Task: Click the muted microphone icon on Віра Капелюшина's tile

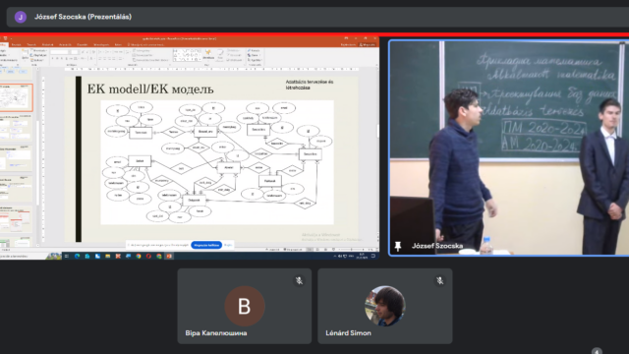Action: point(299,280)
